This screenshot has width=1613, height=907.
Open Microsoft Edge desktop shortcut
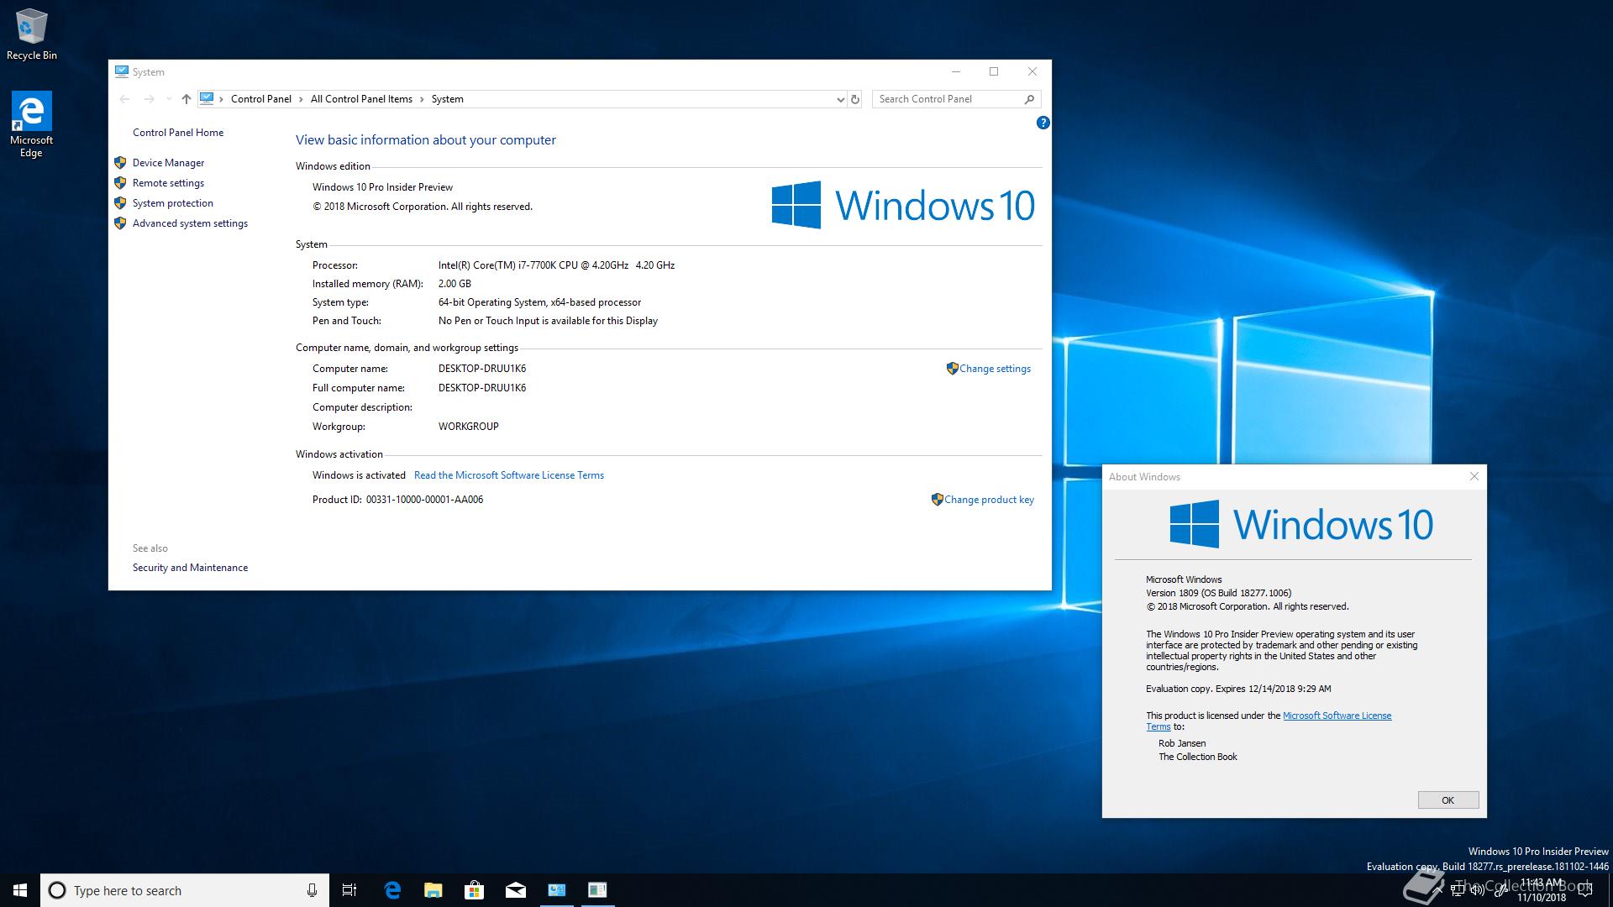pyautogui.click(x=31, y=124)
